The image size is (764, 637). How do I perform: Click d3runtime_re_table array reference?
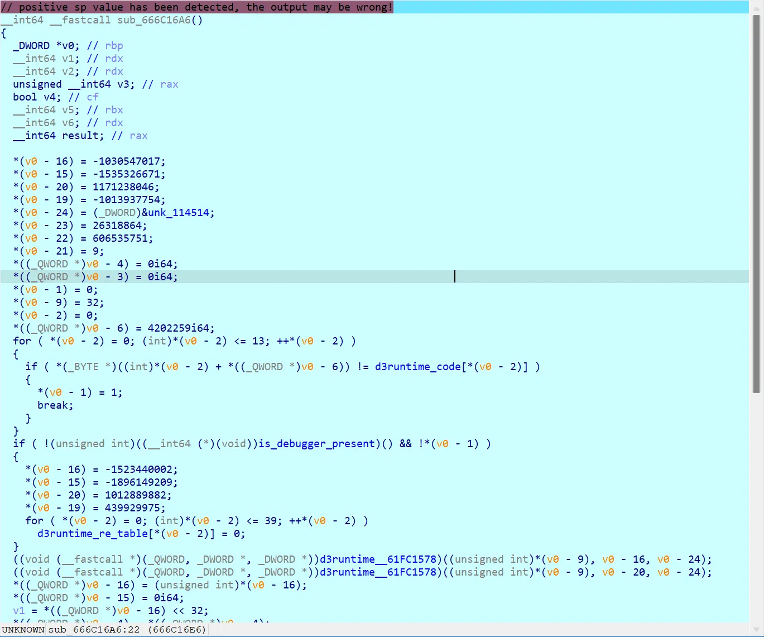[x=93, y=534]
